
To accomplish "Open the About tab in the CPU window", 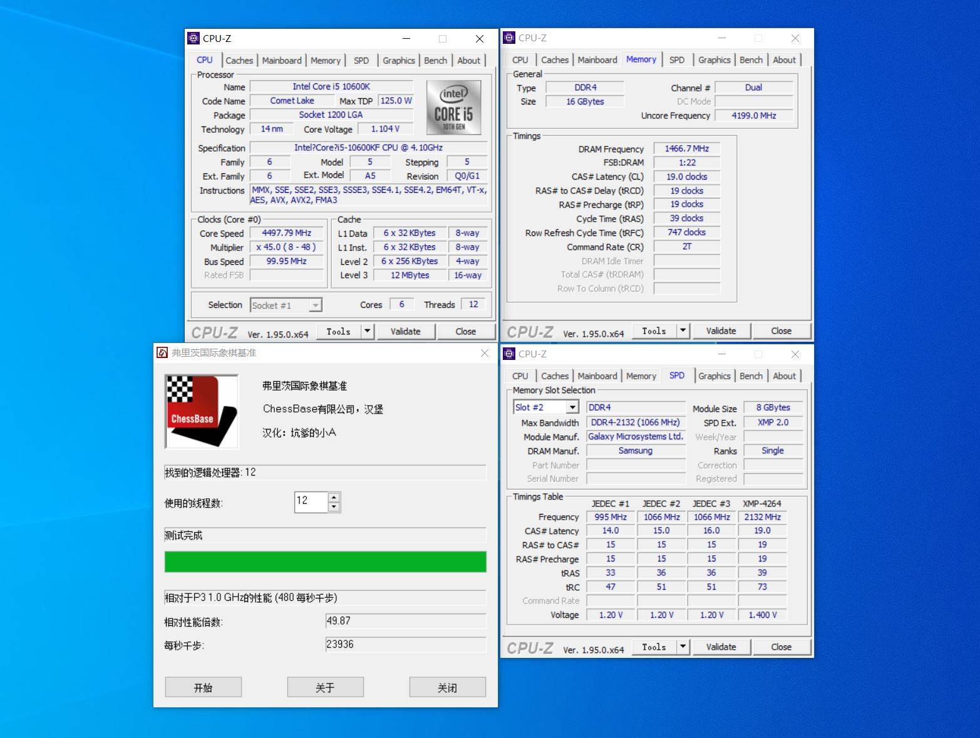I will [x=469, y=61].
